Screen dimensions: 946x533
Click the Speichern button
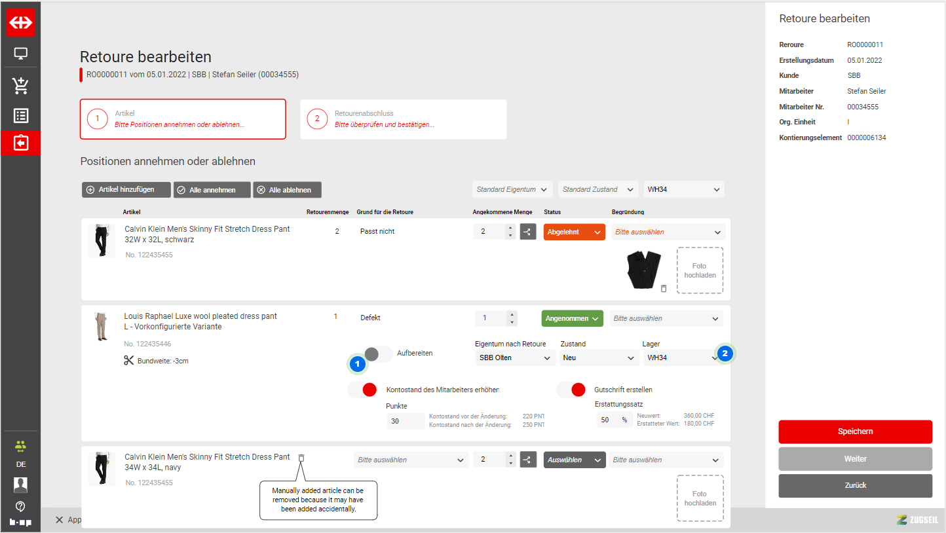point(855,432)
